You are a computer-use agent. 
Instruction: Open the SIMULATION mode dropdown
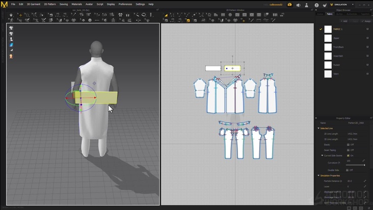click(342, 5)
